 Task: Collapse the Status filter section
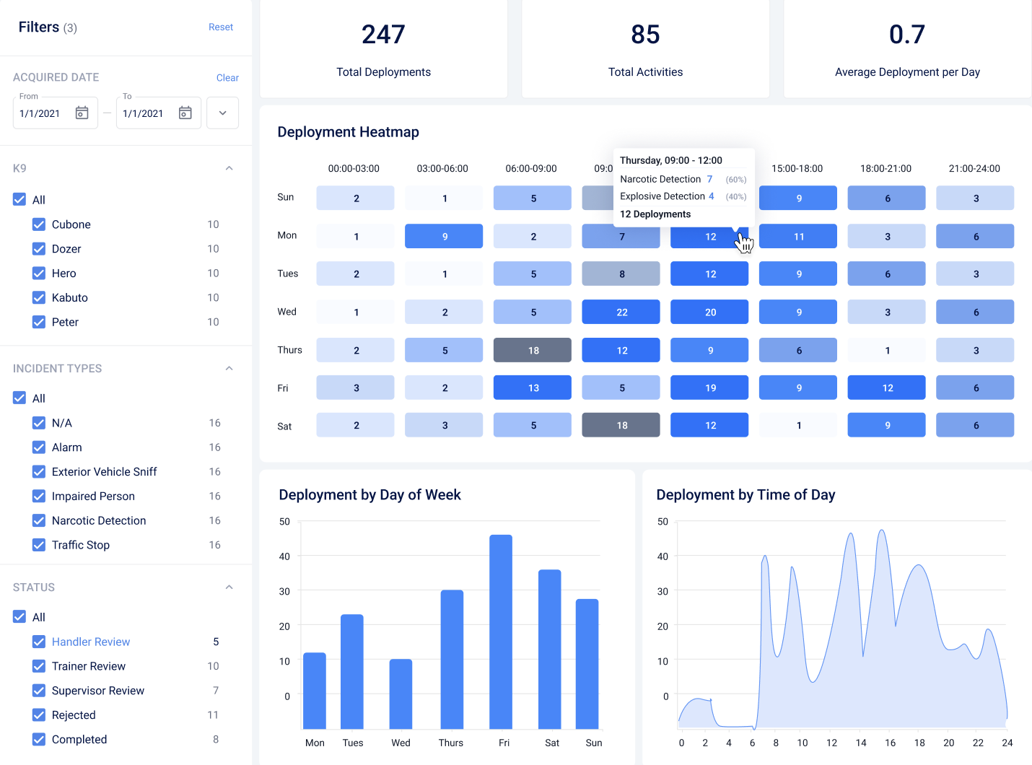pos(229,587)
